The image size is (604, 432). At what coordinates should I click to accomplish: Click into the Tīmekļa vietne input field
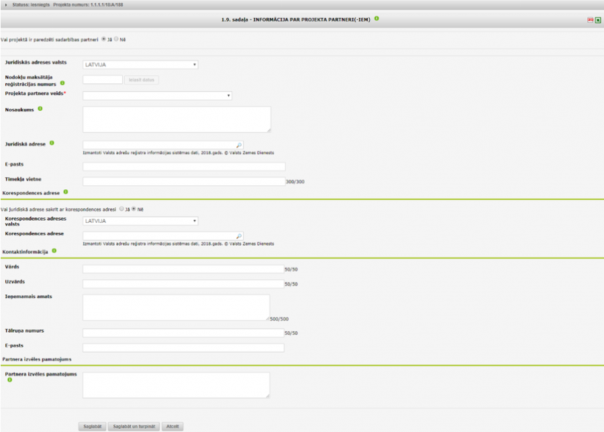[x=184, y=181]
